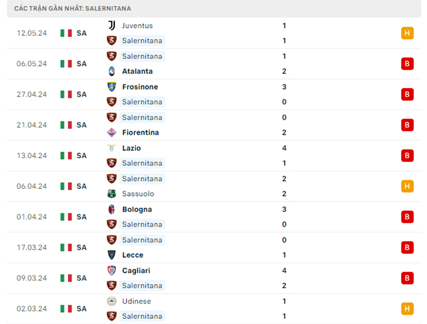Click the Lecce team crest

(112, 255)
